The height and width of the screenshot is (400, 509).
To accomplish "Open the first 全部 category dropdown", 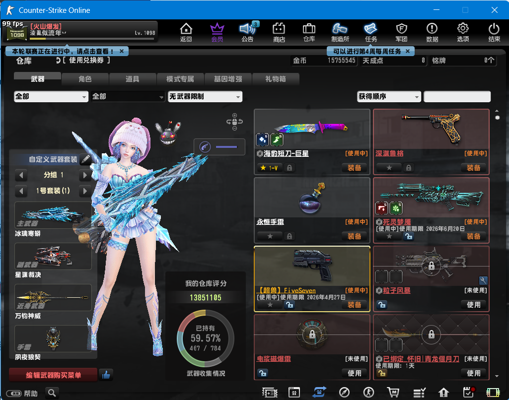I will (x=51, y=96).
